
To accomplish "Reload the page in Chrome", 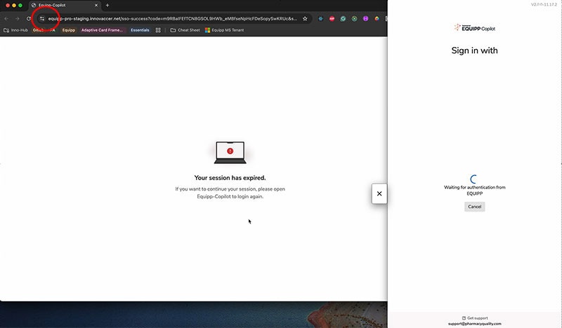I will click(x=29, y=19).
